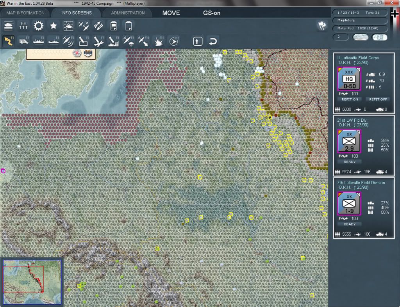Select the F1 Move mode icon
Screen dimensions: 400x307
point(9,41)
